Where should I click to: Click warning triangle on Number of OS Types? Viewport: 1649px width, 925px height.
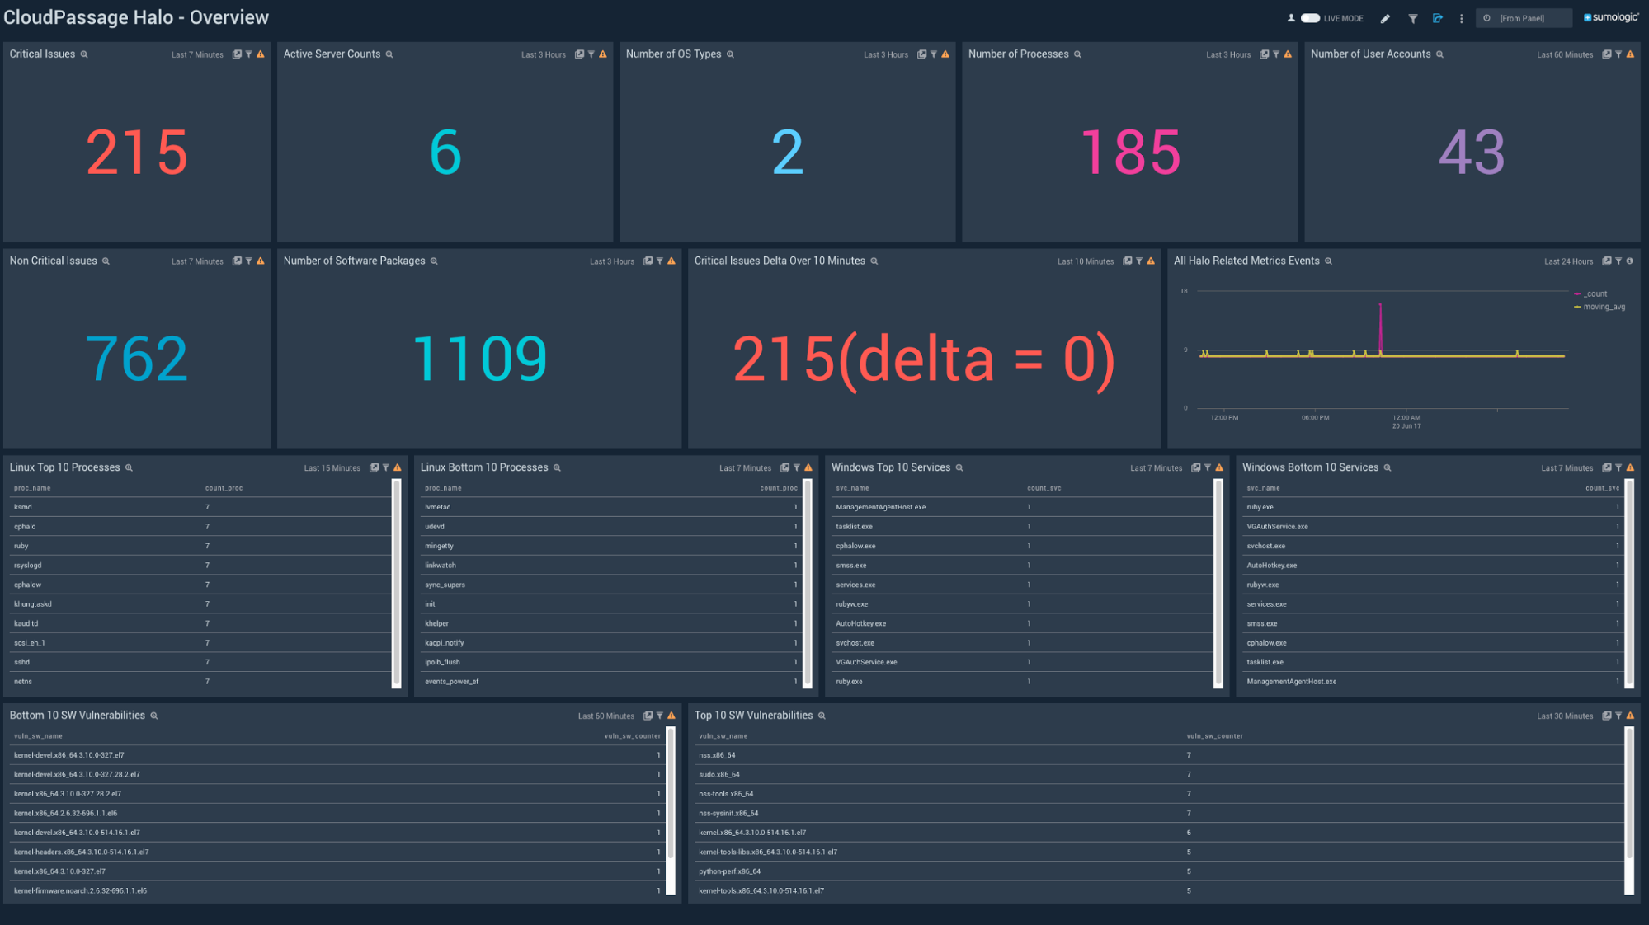(x=945, y=54)
